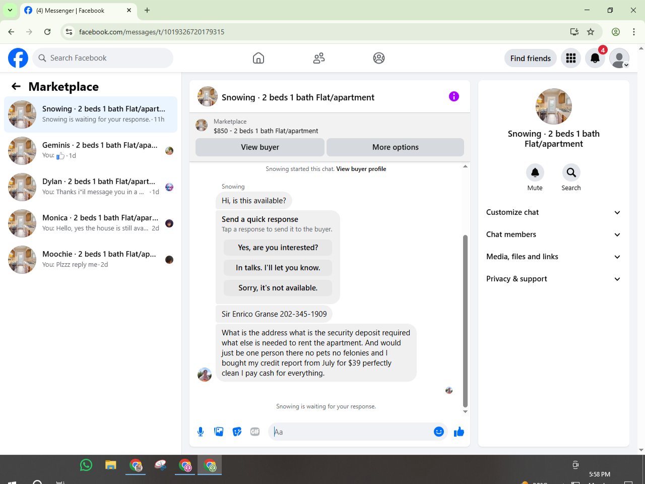
Task: Click conversation title "Snowing · 2 beds 1 bath Flat/apartment" in header
Action: pos(298,97)
